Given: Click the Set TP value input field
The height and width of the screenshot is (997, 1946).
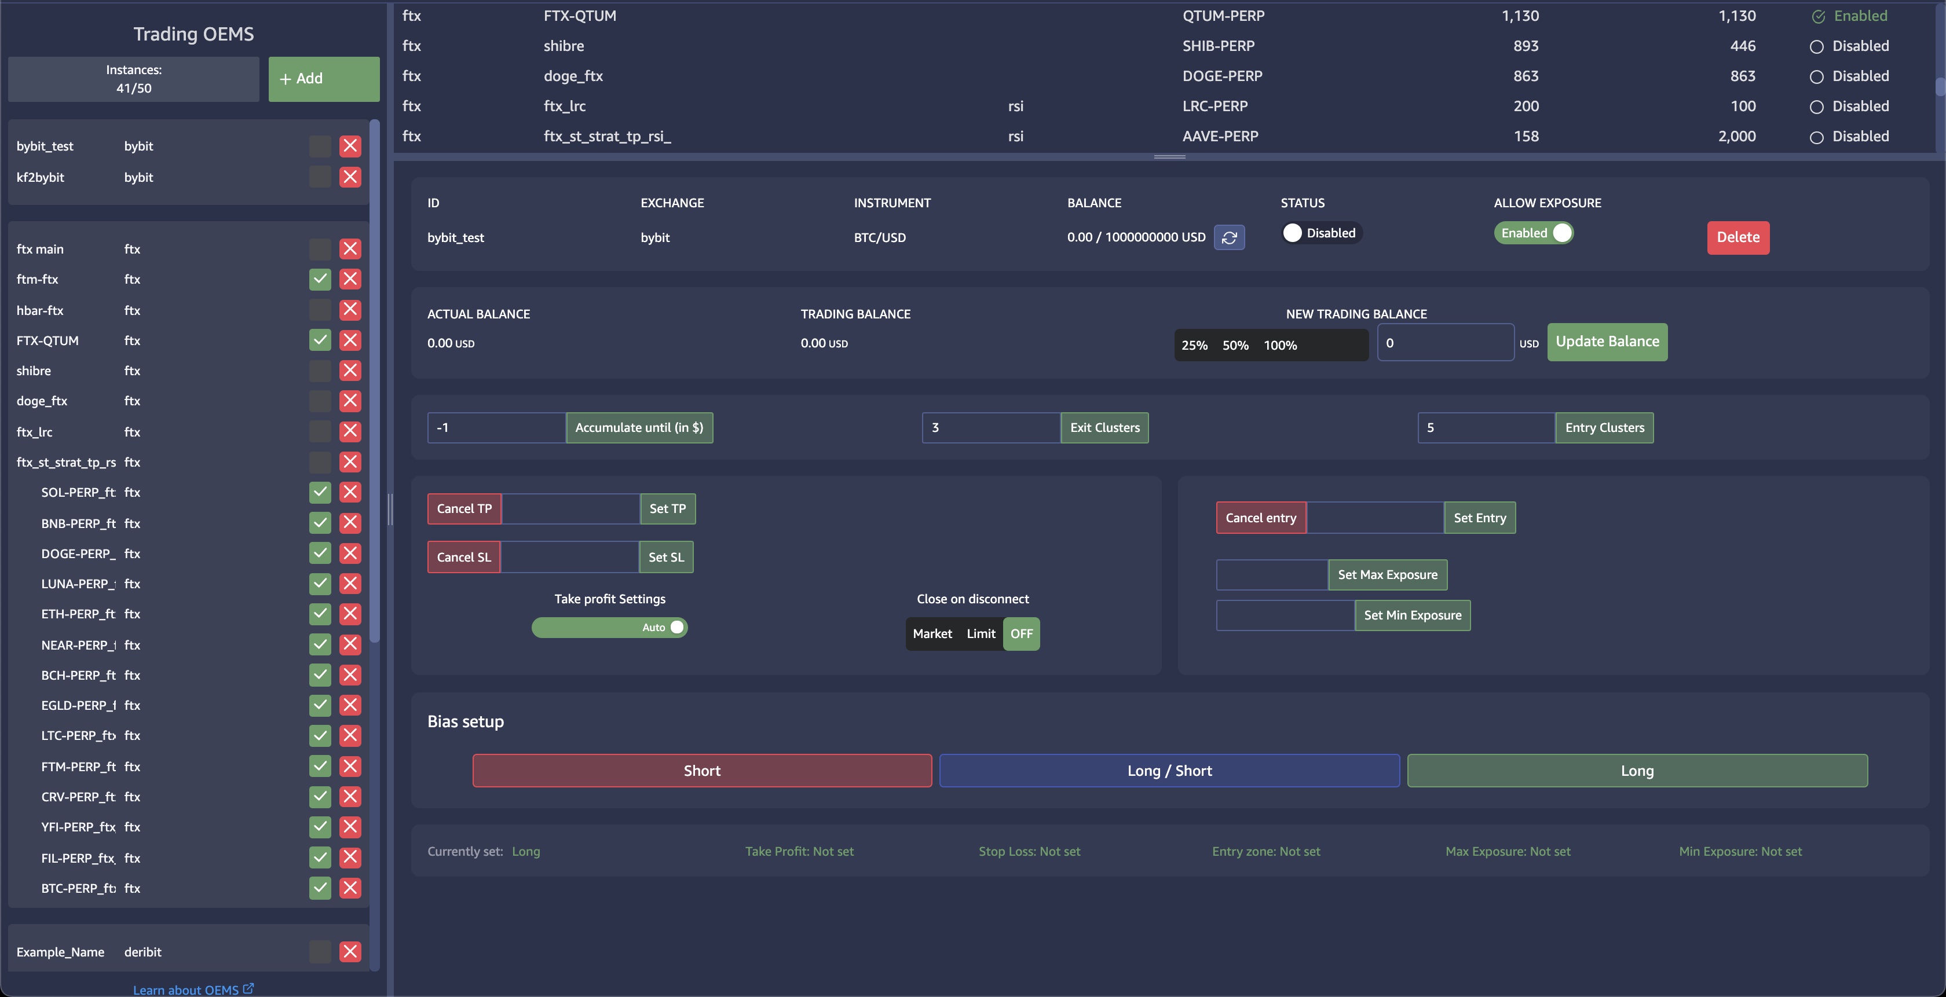Looking at the screenshot, I should [x=570, y=509].
